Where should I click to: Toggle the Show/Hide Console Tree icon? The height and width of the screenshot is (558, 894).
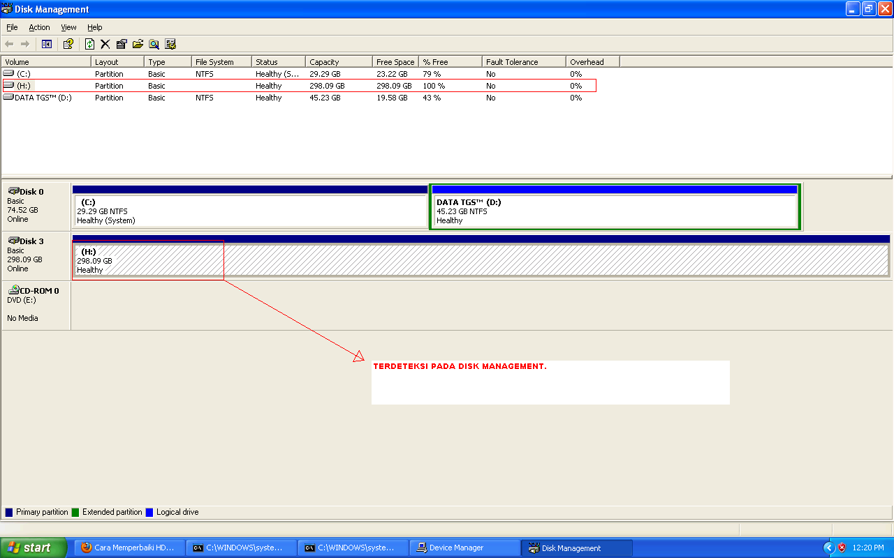click(x=46, y=43)
